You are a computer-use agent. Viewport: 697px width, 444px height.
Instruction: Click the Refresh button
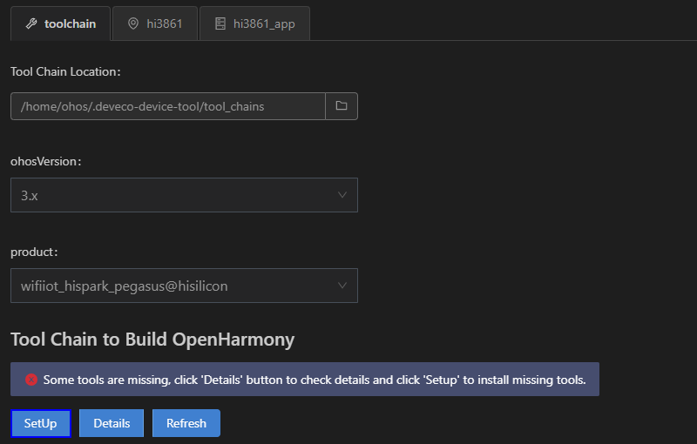(x=186, y=423)
